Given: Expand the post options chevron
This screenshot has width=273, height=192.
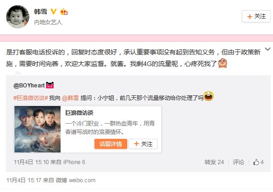Looking at the screenshot, I should click(267, 49).
